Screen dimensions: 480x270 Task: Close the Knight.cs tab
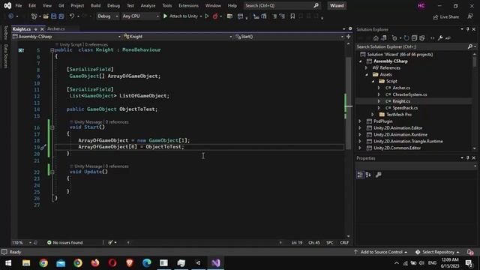point(42,28)
